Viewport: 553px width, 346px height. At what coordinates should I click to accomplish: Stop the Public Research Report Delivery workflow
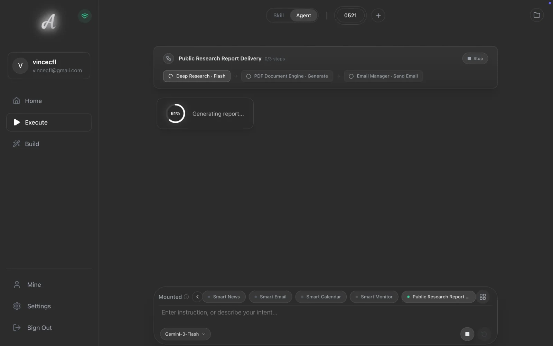pyautogui.click(x=475, y=58)
